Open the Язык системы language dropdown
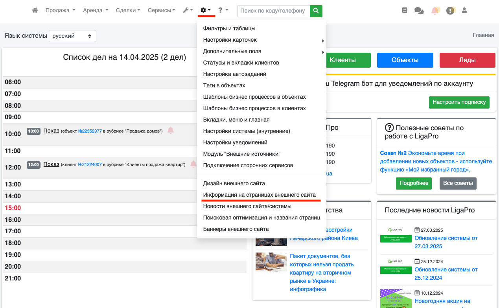 click(x=72, y=36)
